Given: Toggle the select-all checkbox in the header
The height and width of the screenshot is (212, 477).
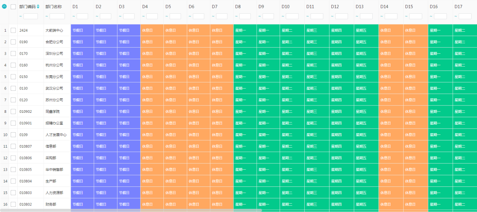Looking at the screenshot, I should pyautogui.click(x=13, y=7).
